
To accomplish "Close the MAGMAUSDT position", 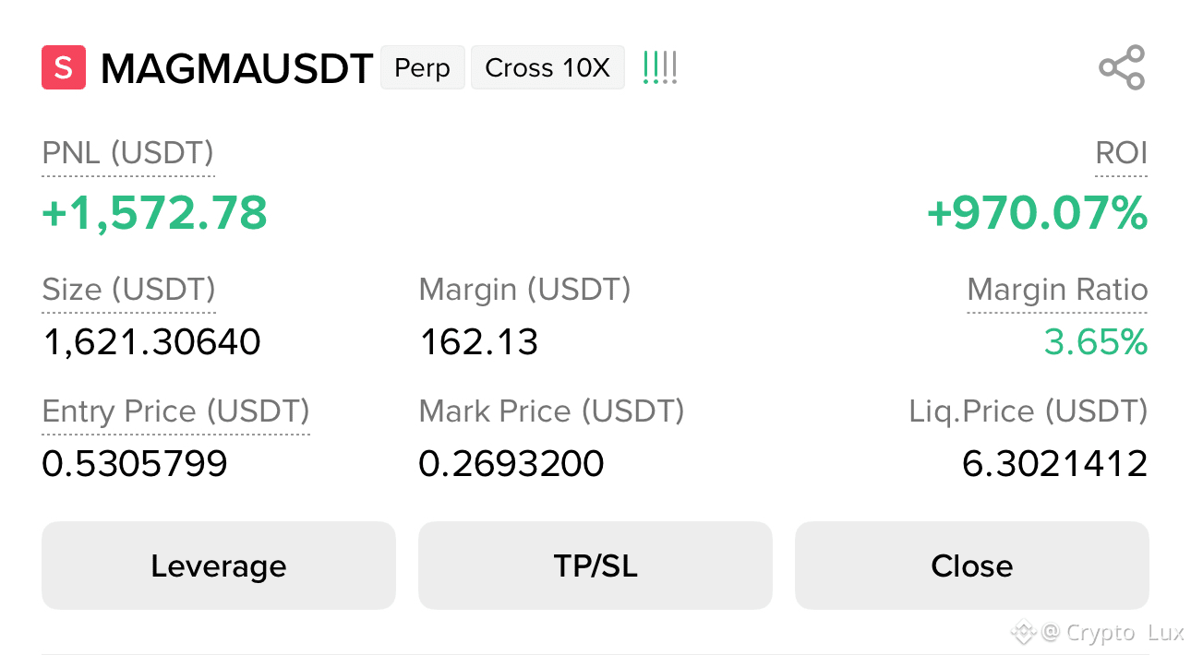I will pyautogui.click(x=972, y=566).
